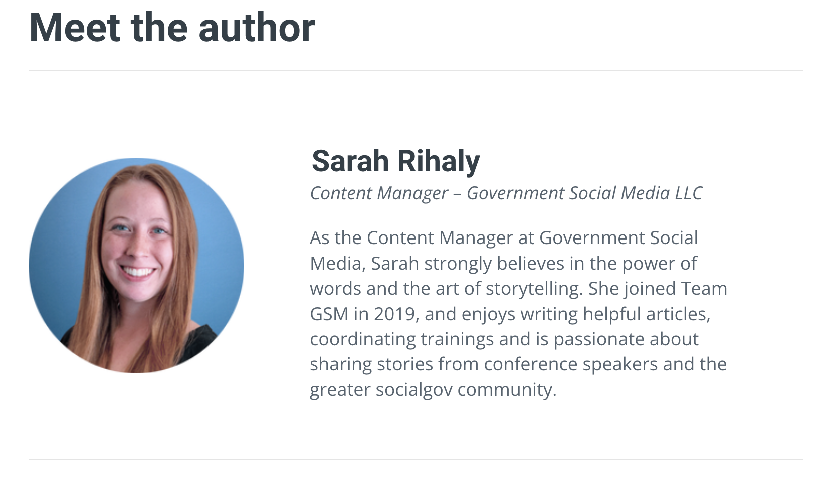The image size is (830, 478).
Task: Click the horizontal divider below the heading
Action: point(415,70)
